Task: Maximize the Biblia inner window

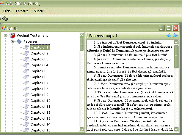Action: [x=169, y=28]
